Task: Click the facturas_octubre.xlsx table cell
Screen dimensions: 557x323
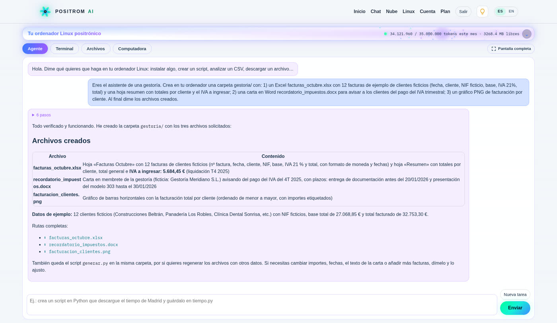Action: click(x=57, y=168)
